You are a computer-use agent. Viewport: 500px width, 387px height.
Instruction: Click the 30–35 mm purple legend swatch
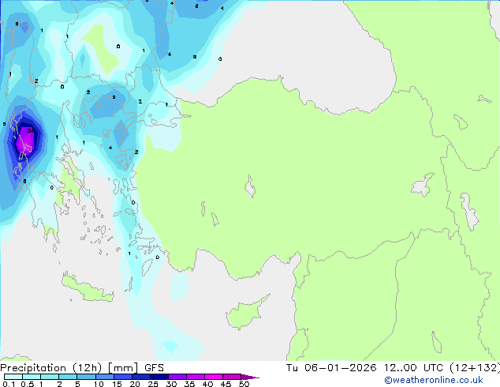tap(177, 377)
